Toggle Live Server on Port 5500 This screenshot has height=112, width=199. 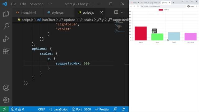81,109
